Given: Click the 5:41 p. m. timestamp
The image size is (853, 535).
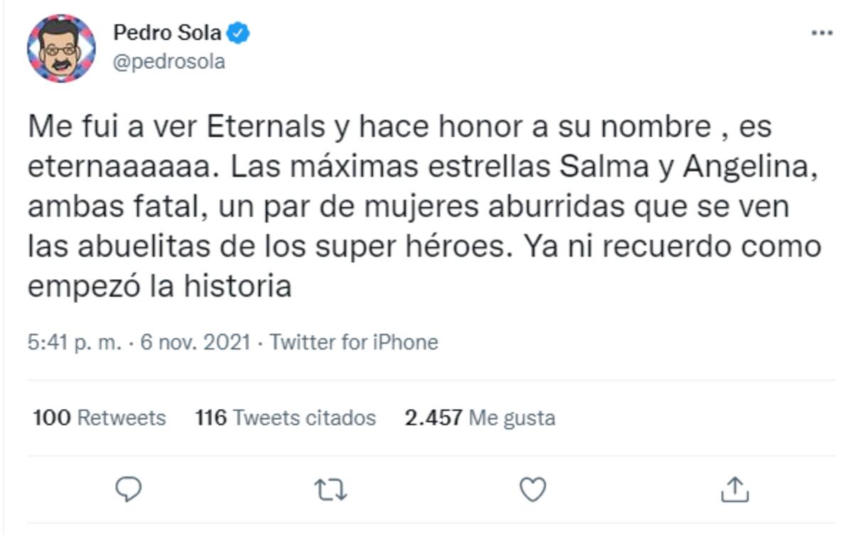Looking at the screenshot, I should pos(75,342).
